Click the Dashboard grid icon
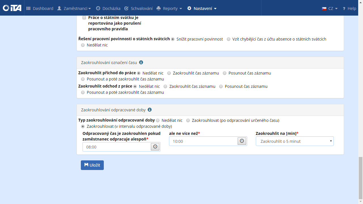363x204 pixels. pyautogui.click(x=28, y=8)
